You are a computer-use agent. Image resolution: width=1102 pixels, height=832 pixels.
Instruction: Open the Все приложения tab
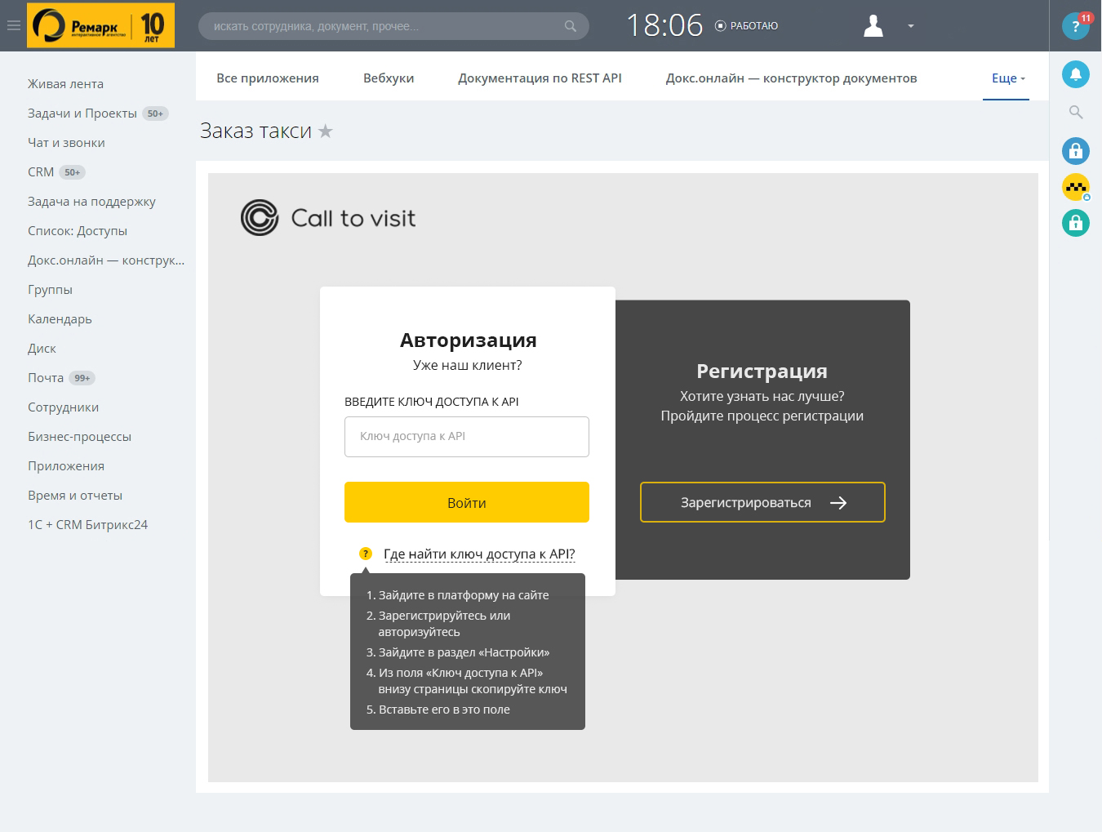tap(268, 78)
